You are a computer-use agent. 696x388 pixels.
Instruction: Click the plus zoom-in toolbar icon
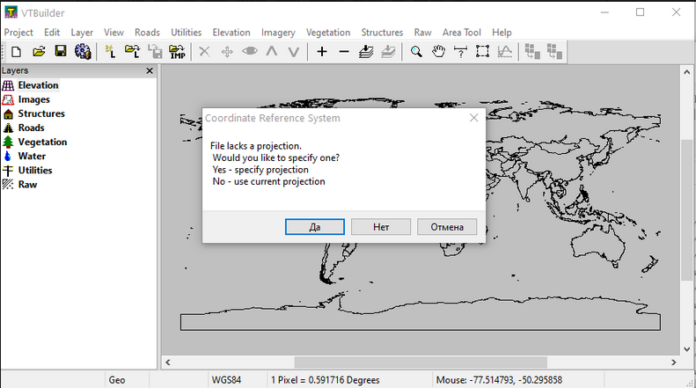(322, 52)
